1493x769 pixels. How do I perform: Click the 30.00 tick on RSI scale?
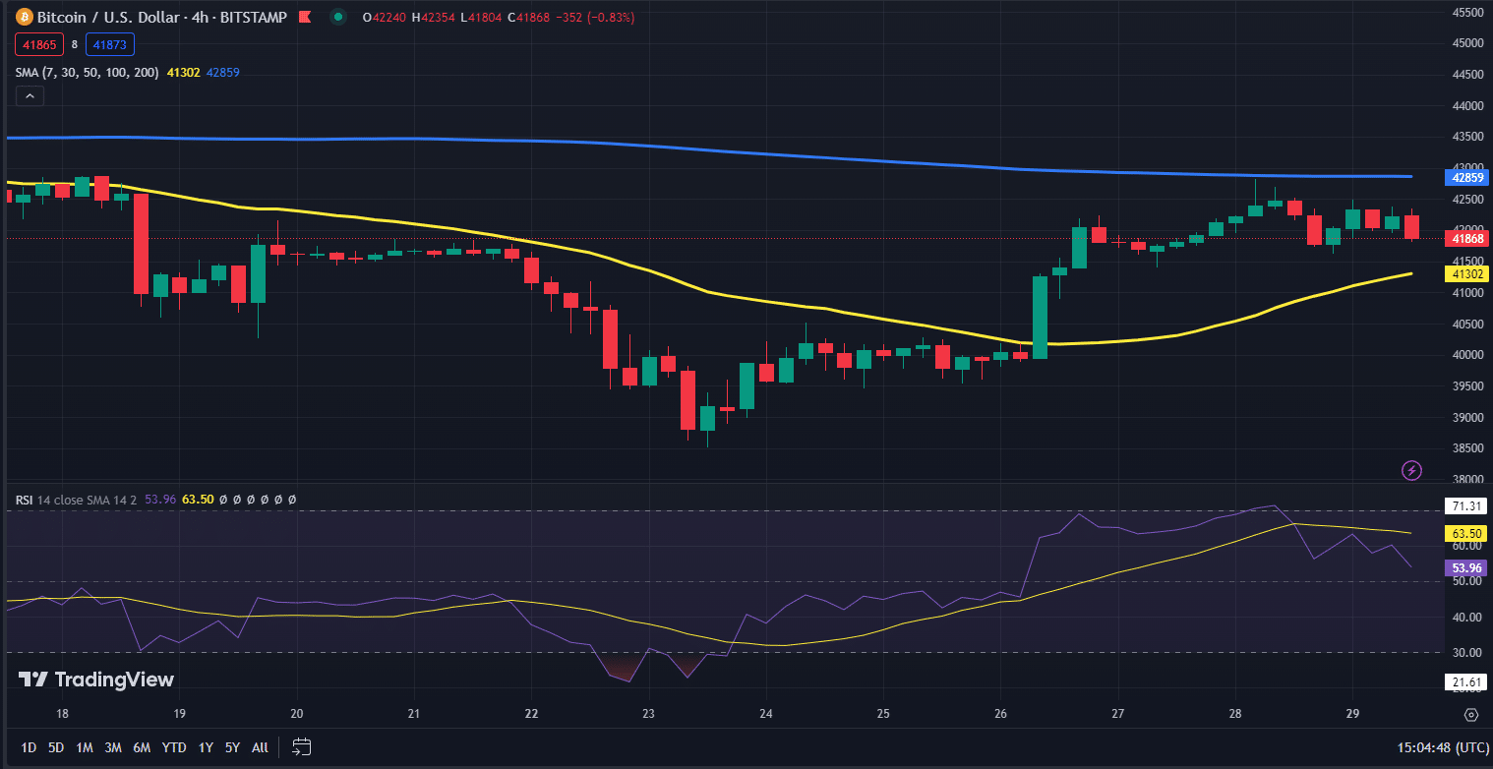(1468, 653)
